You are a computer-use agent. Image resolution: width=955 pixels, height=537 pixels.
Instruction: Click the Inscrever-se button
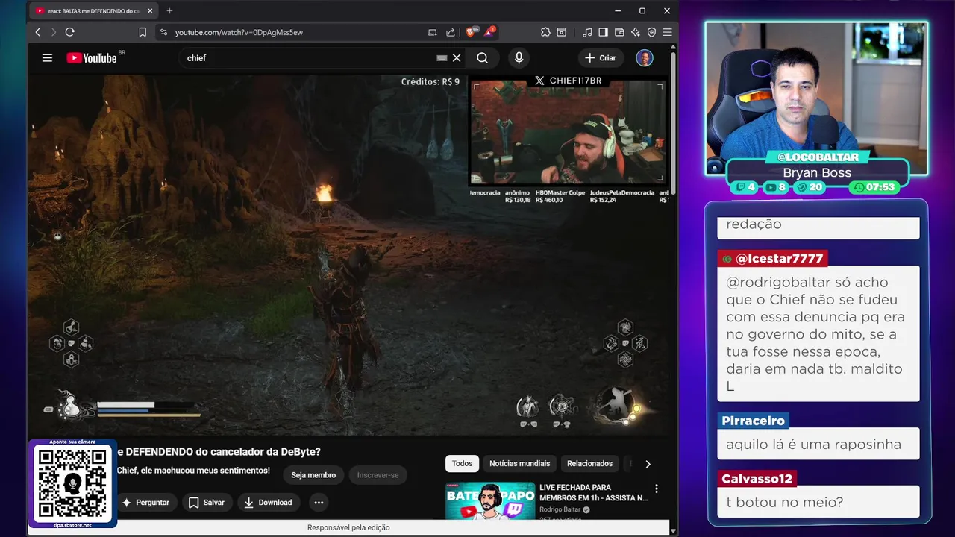pyautogui.click(x=378, y=475)
